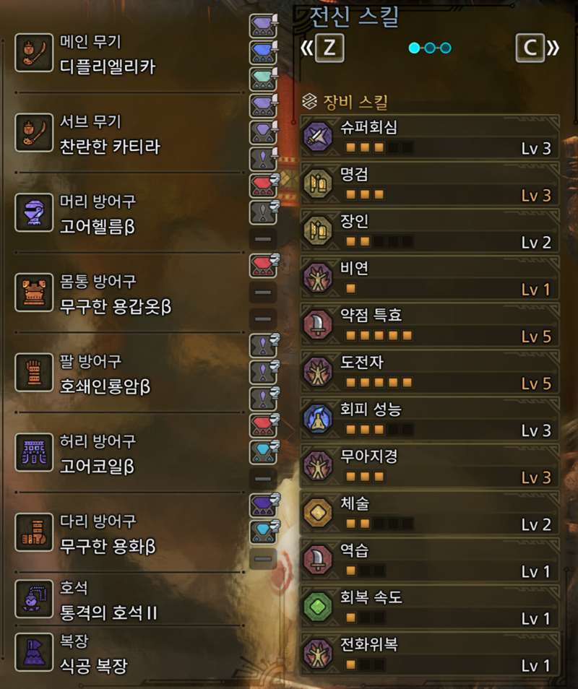Select the sub weapon 찬란한 카티라 icon
The image size is (578, 689).
(x=34, y=133)
